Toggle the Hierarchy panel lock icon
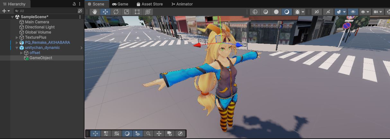Viewport: 390px width, 139px height. (74, 4)
